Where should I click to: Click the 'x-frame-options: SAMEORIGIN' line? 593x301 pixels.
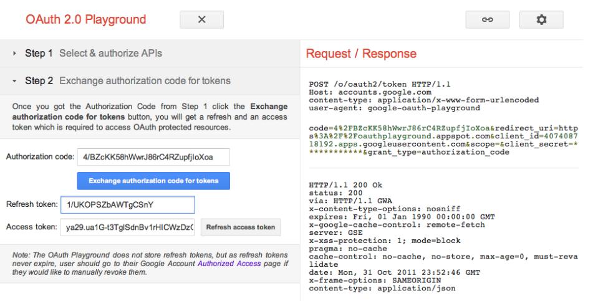[375, 280]
